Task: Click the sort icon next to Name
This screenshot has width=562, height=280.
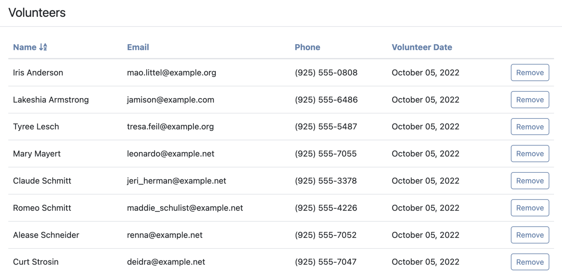Action: point(43,47)
